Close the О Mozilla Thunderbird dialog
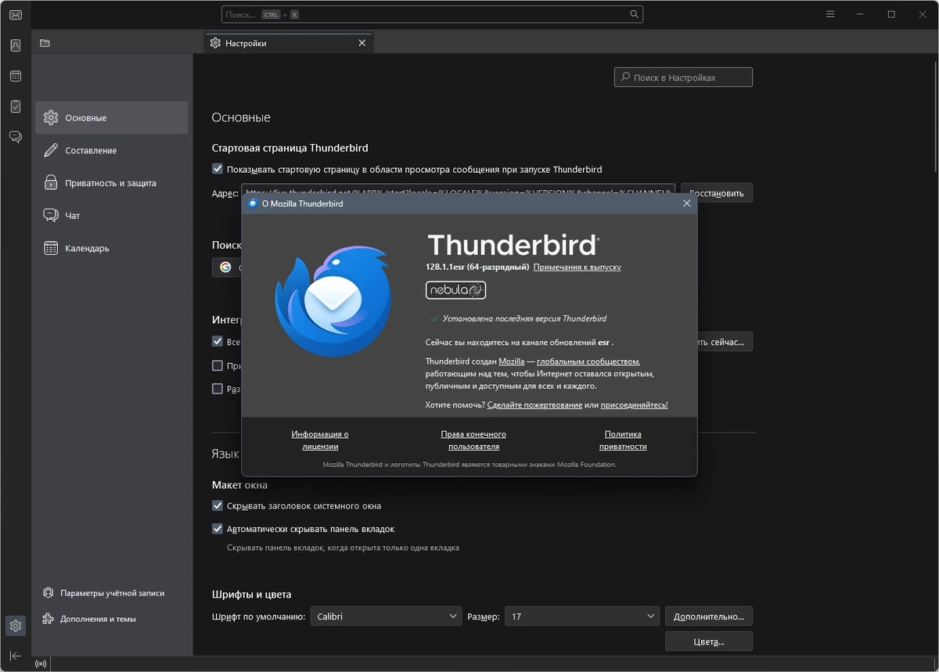 [686, 203]
